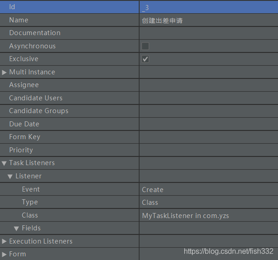Click the Id value field
Viewport: 278px width, 260px height.
(208, 7)
